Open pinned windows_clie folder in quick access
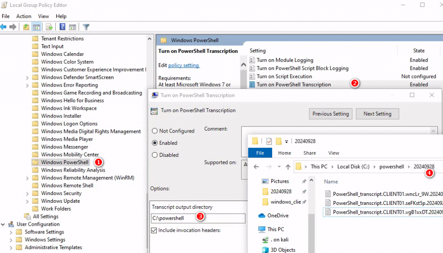This screenshot has height=253, width=443. [x=281, y=202]
